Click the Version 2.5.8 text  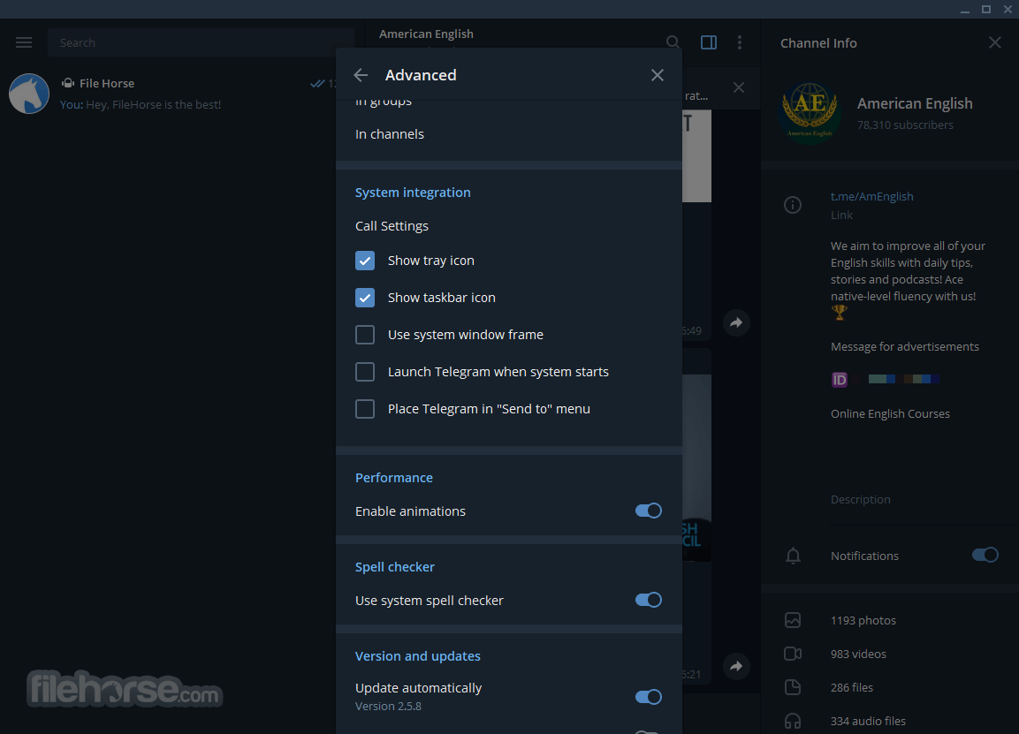tap(388, 706)
